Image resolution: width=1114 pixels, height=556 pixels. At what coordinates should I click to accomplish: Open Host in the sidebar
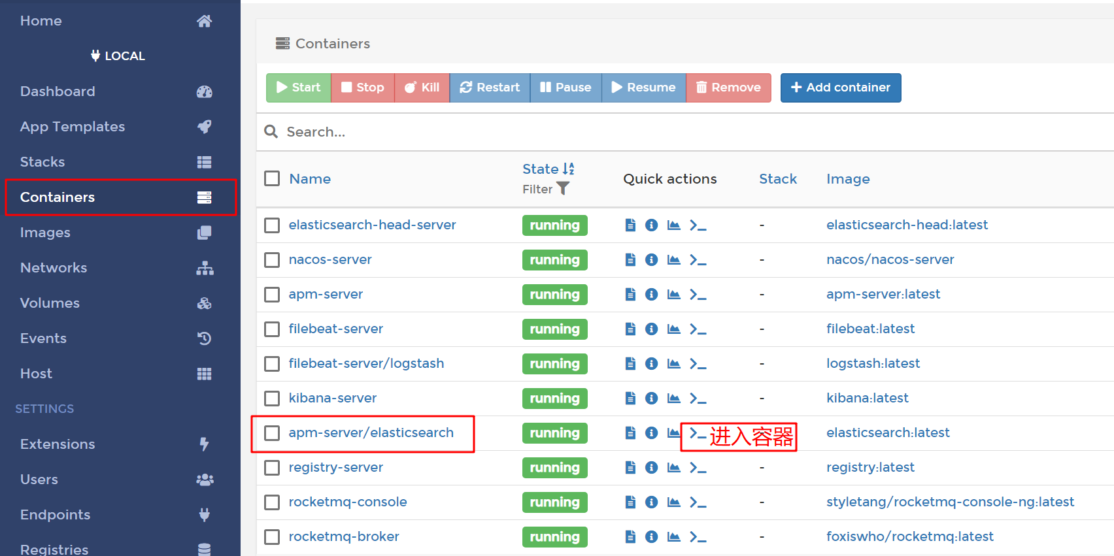(120, 374)
